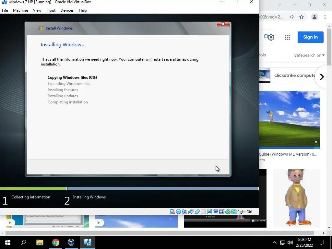Click 'Expanding Windows files' step text
Image resolution: width=332 pixels, height=249 pixels.
point(69,83)
